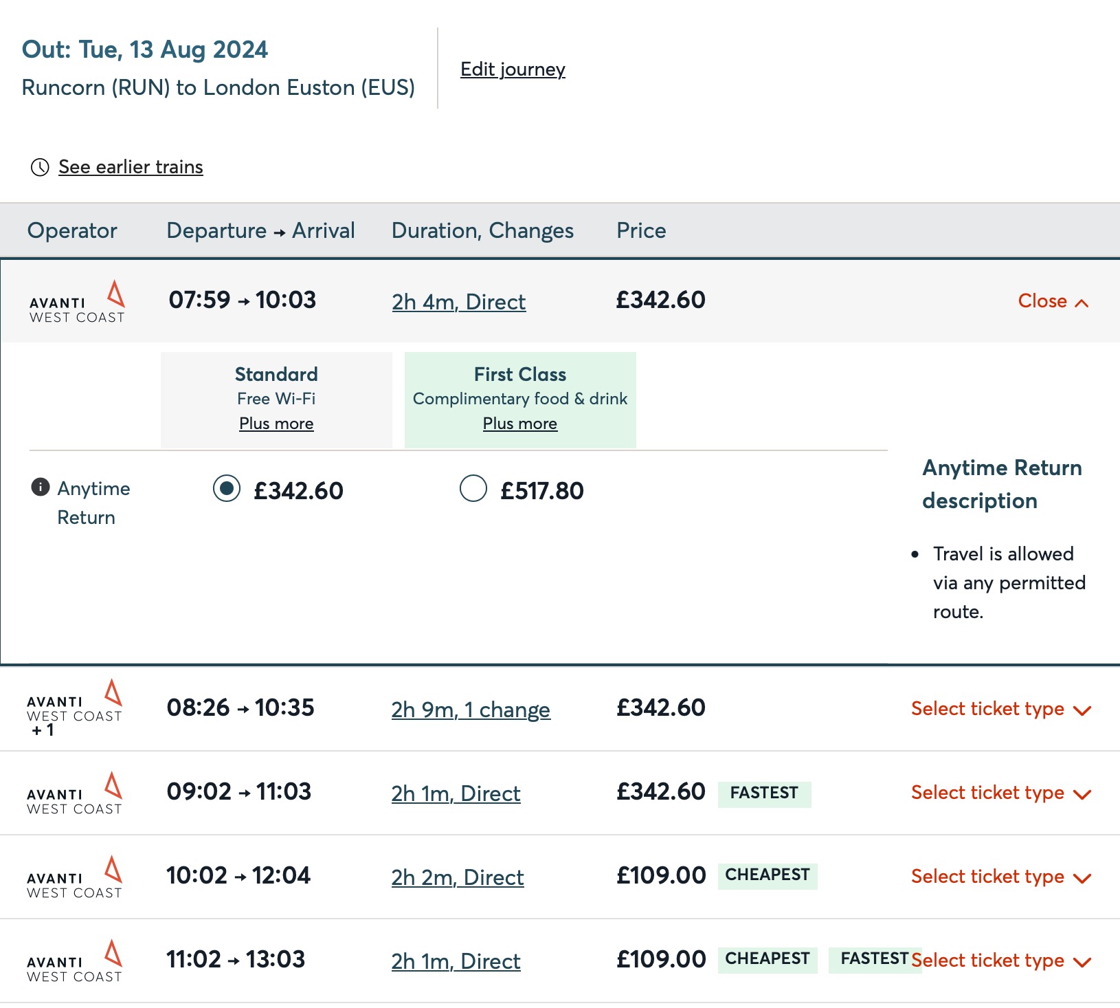Viewport: 1120px width, 1008px height.
Task: Click the Departure → Arrival column header
Action: 260,230
